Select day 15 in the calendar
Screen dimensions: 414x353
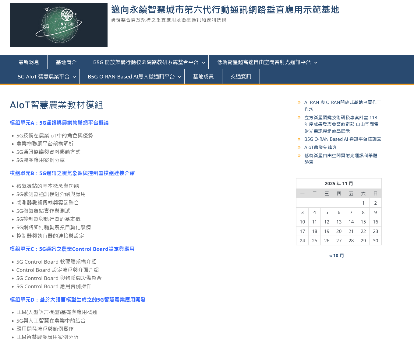[x=363, y=222]
